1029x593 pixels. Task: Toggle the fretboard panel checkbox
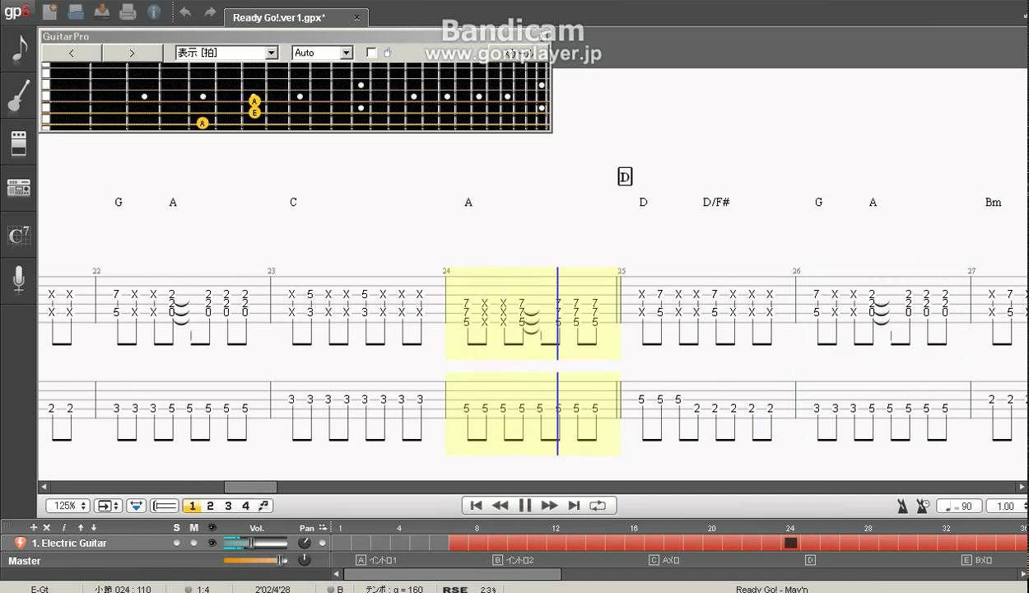(x=371, y=53)
